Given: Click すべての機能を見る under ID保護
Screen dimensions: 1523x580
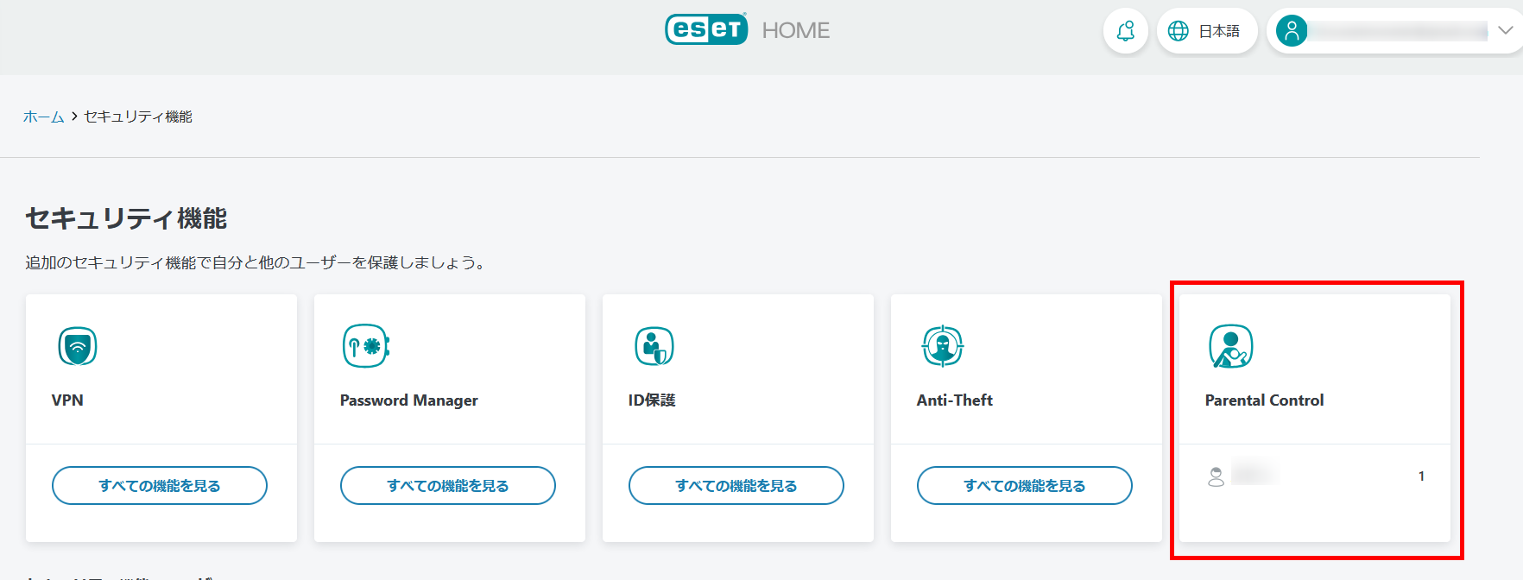Looking at the screenshot, I should tap(736, 486).
